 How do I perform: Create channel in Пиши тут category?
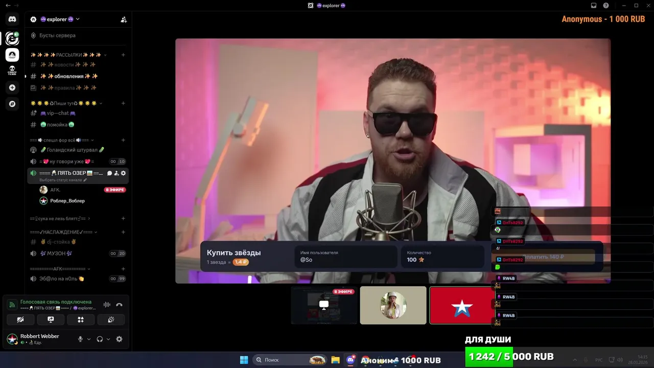click(x=123, y=103)
